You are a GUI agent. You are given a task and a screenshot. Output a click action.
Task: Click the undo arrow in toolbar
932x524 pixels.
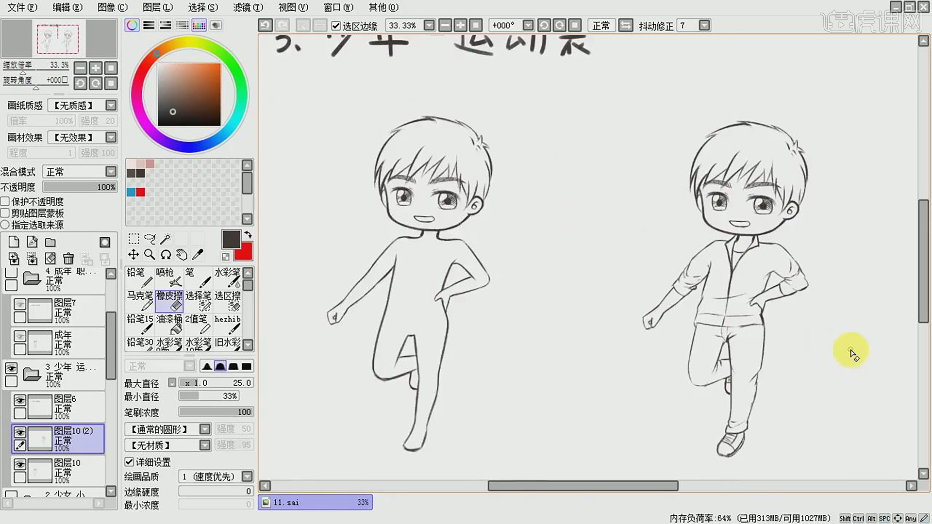pyautogui.click(x=265, y=25)
